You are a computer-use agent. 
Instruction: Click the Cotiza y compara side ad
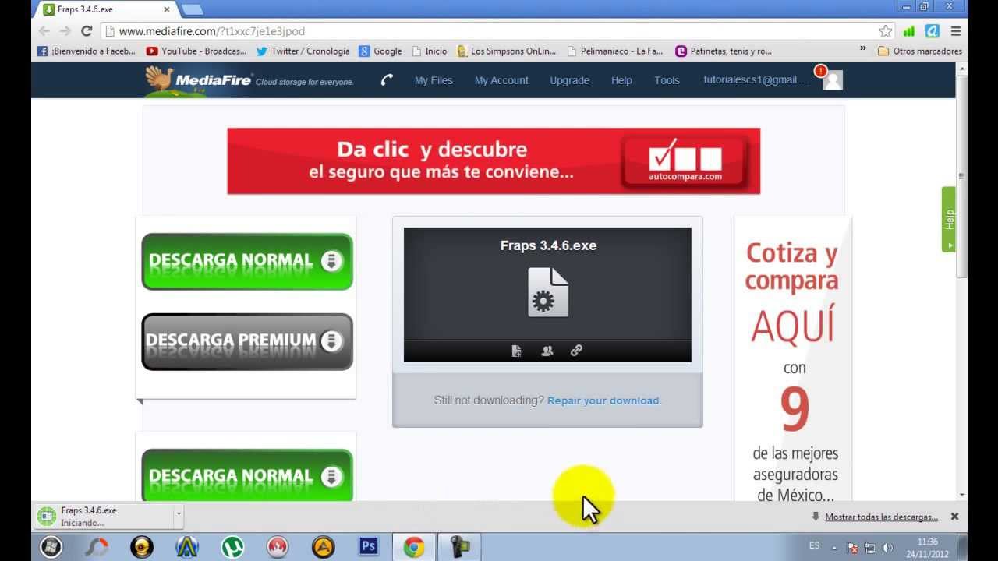tap(793, 358)
